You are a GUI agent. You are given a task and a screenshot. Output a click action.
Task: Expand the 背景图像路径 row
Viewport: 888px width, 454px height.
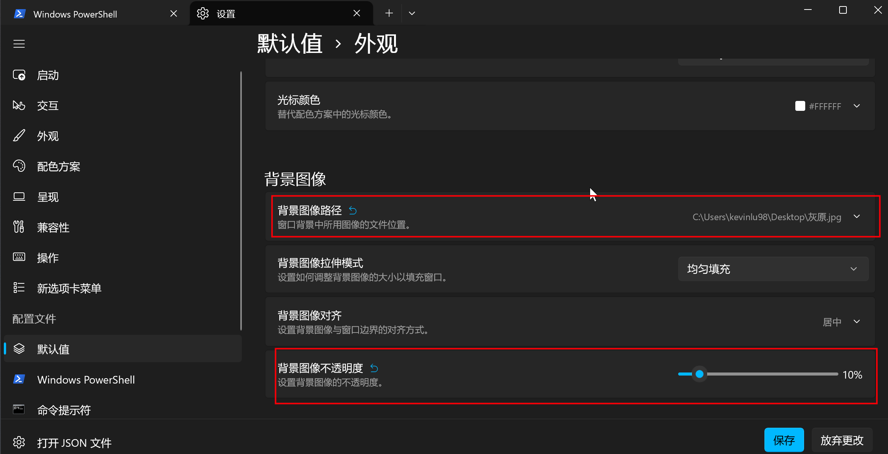coord(856,216)
